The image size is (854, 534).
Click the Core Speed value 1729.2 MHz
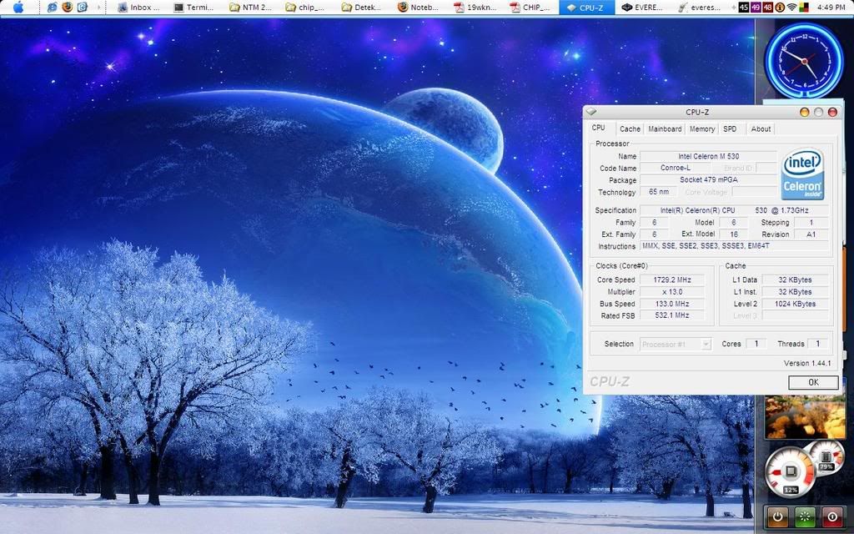coord(672,280)
